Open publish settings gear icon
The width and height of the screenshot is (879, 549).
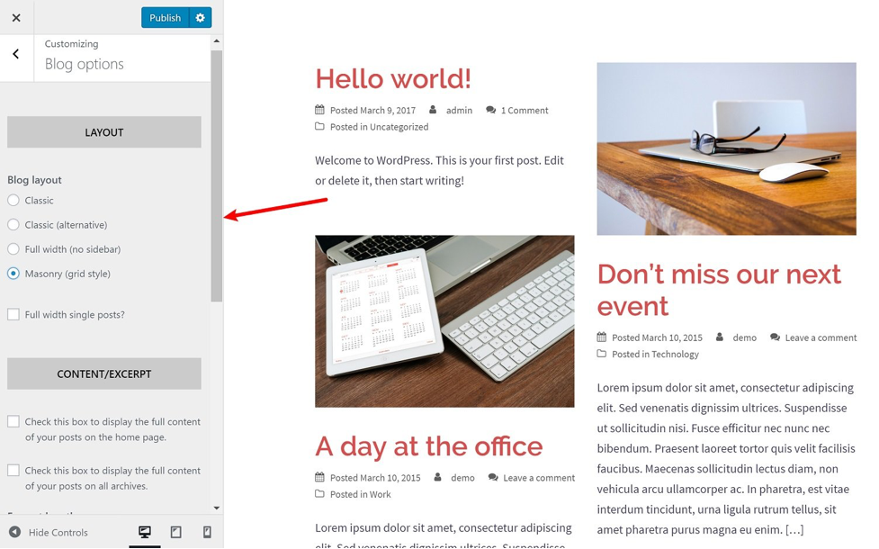point(200,17)
